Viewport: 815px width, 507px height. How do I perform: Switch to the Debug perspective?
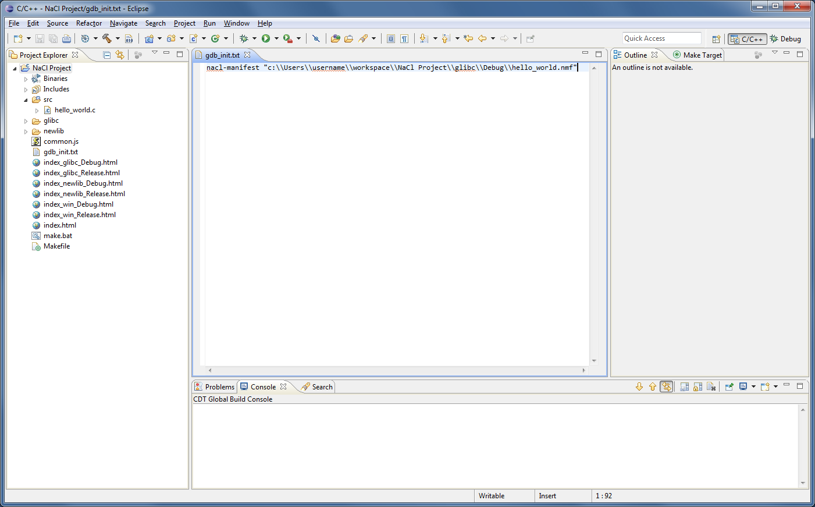(x=785, y=39)
